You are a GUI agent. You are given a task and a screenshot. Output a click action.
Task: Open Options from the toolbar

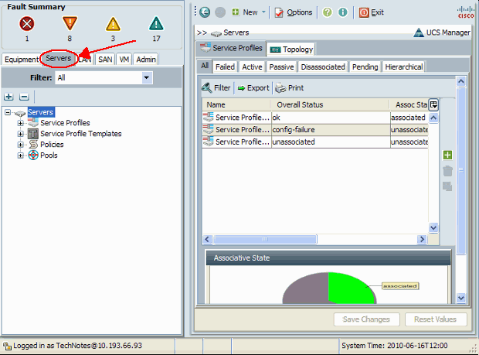(x=294, y=12)
